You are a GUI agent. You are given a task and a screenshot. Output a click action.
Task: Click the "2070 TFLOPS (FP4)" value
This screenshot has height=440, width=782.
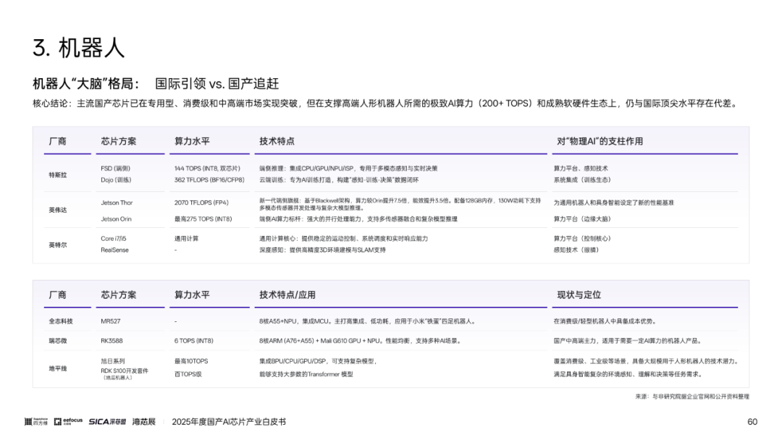[201, 203]
